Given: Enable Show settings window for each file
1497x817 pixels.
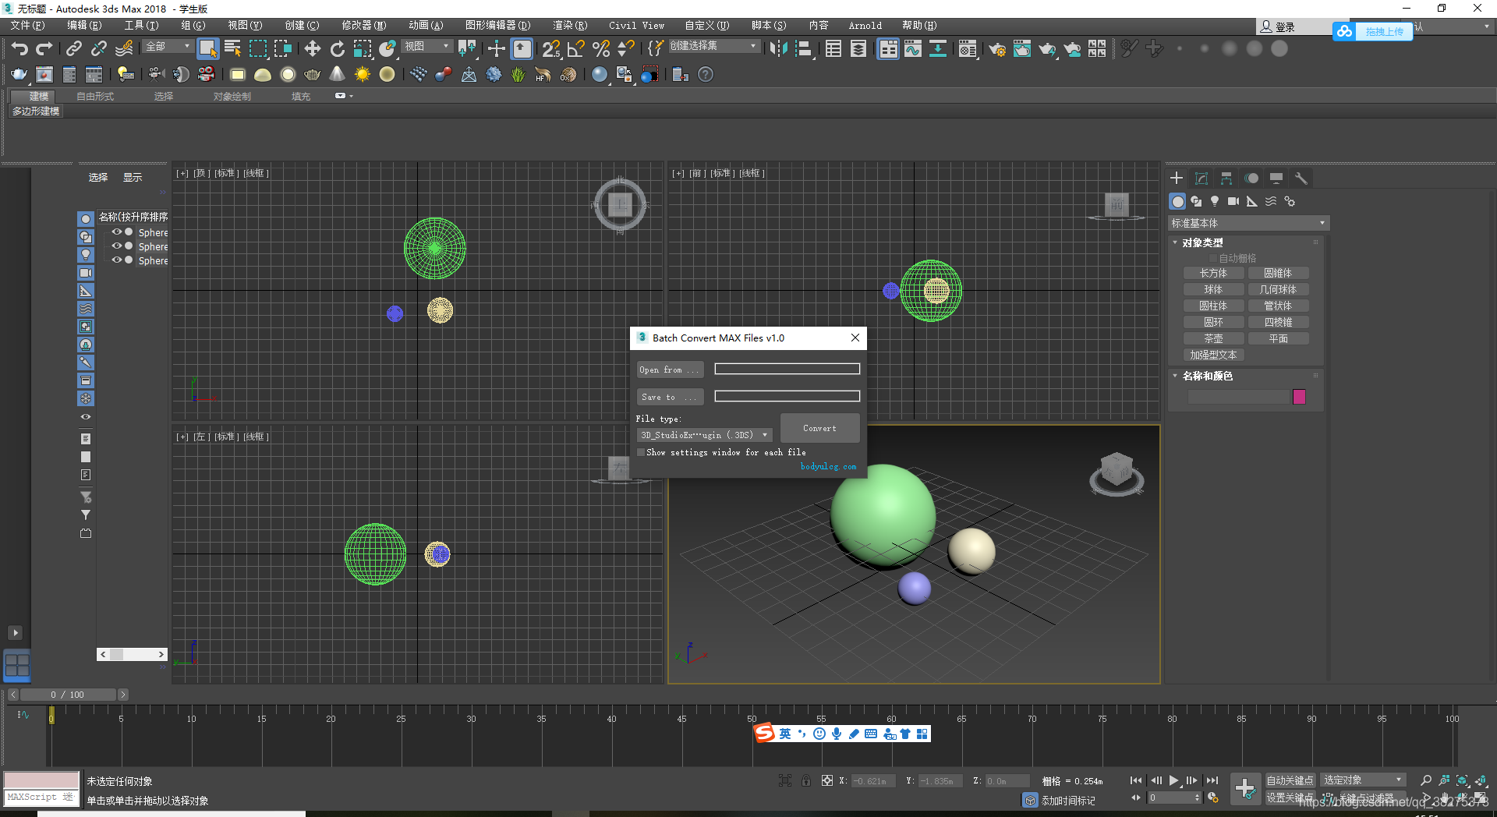Looking at the screenshot, I should (641, 452).
